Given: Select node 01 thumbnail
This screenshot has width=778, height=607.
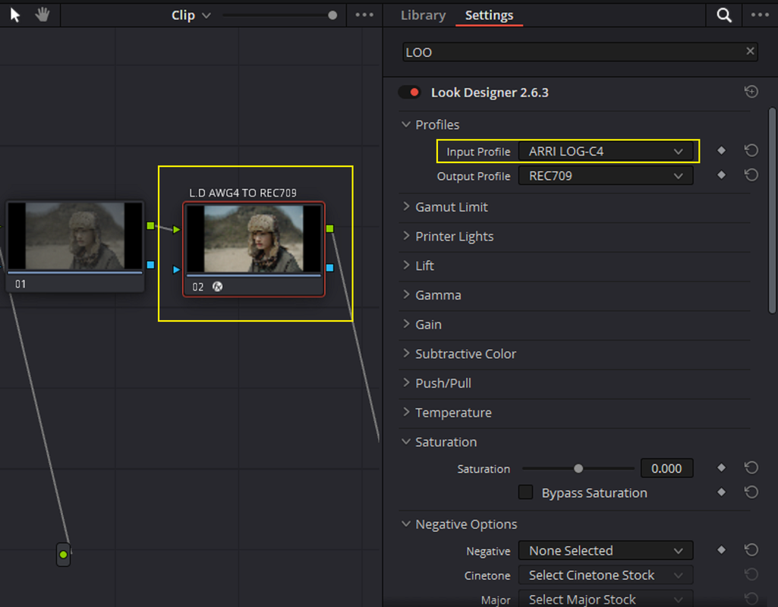Looking at the screenshot, I should pyautogui.click(x=75, y=236).
